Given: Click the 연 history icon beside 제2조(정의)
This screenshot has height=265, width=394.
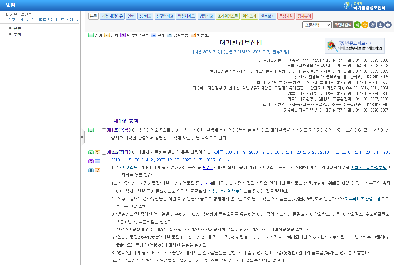Looking at the screenshot, I should tap(97, 152).
